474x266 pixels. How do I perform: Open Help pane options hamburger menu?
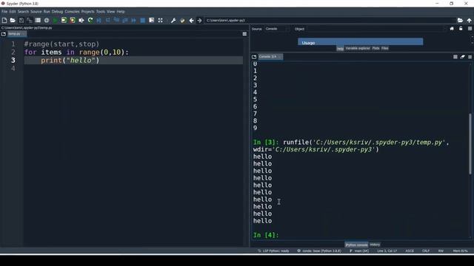point(470,29)
